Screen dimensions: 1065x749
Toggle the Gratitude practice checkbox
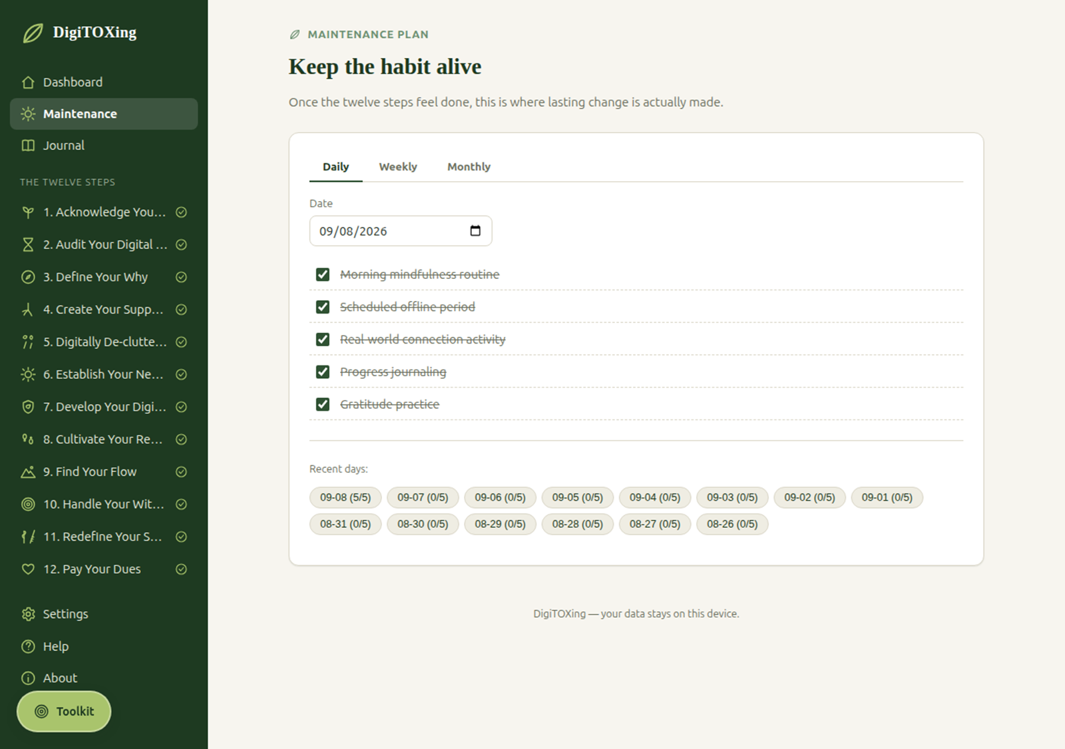323,404
